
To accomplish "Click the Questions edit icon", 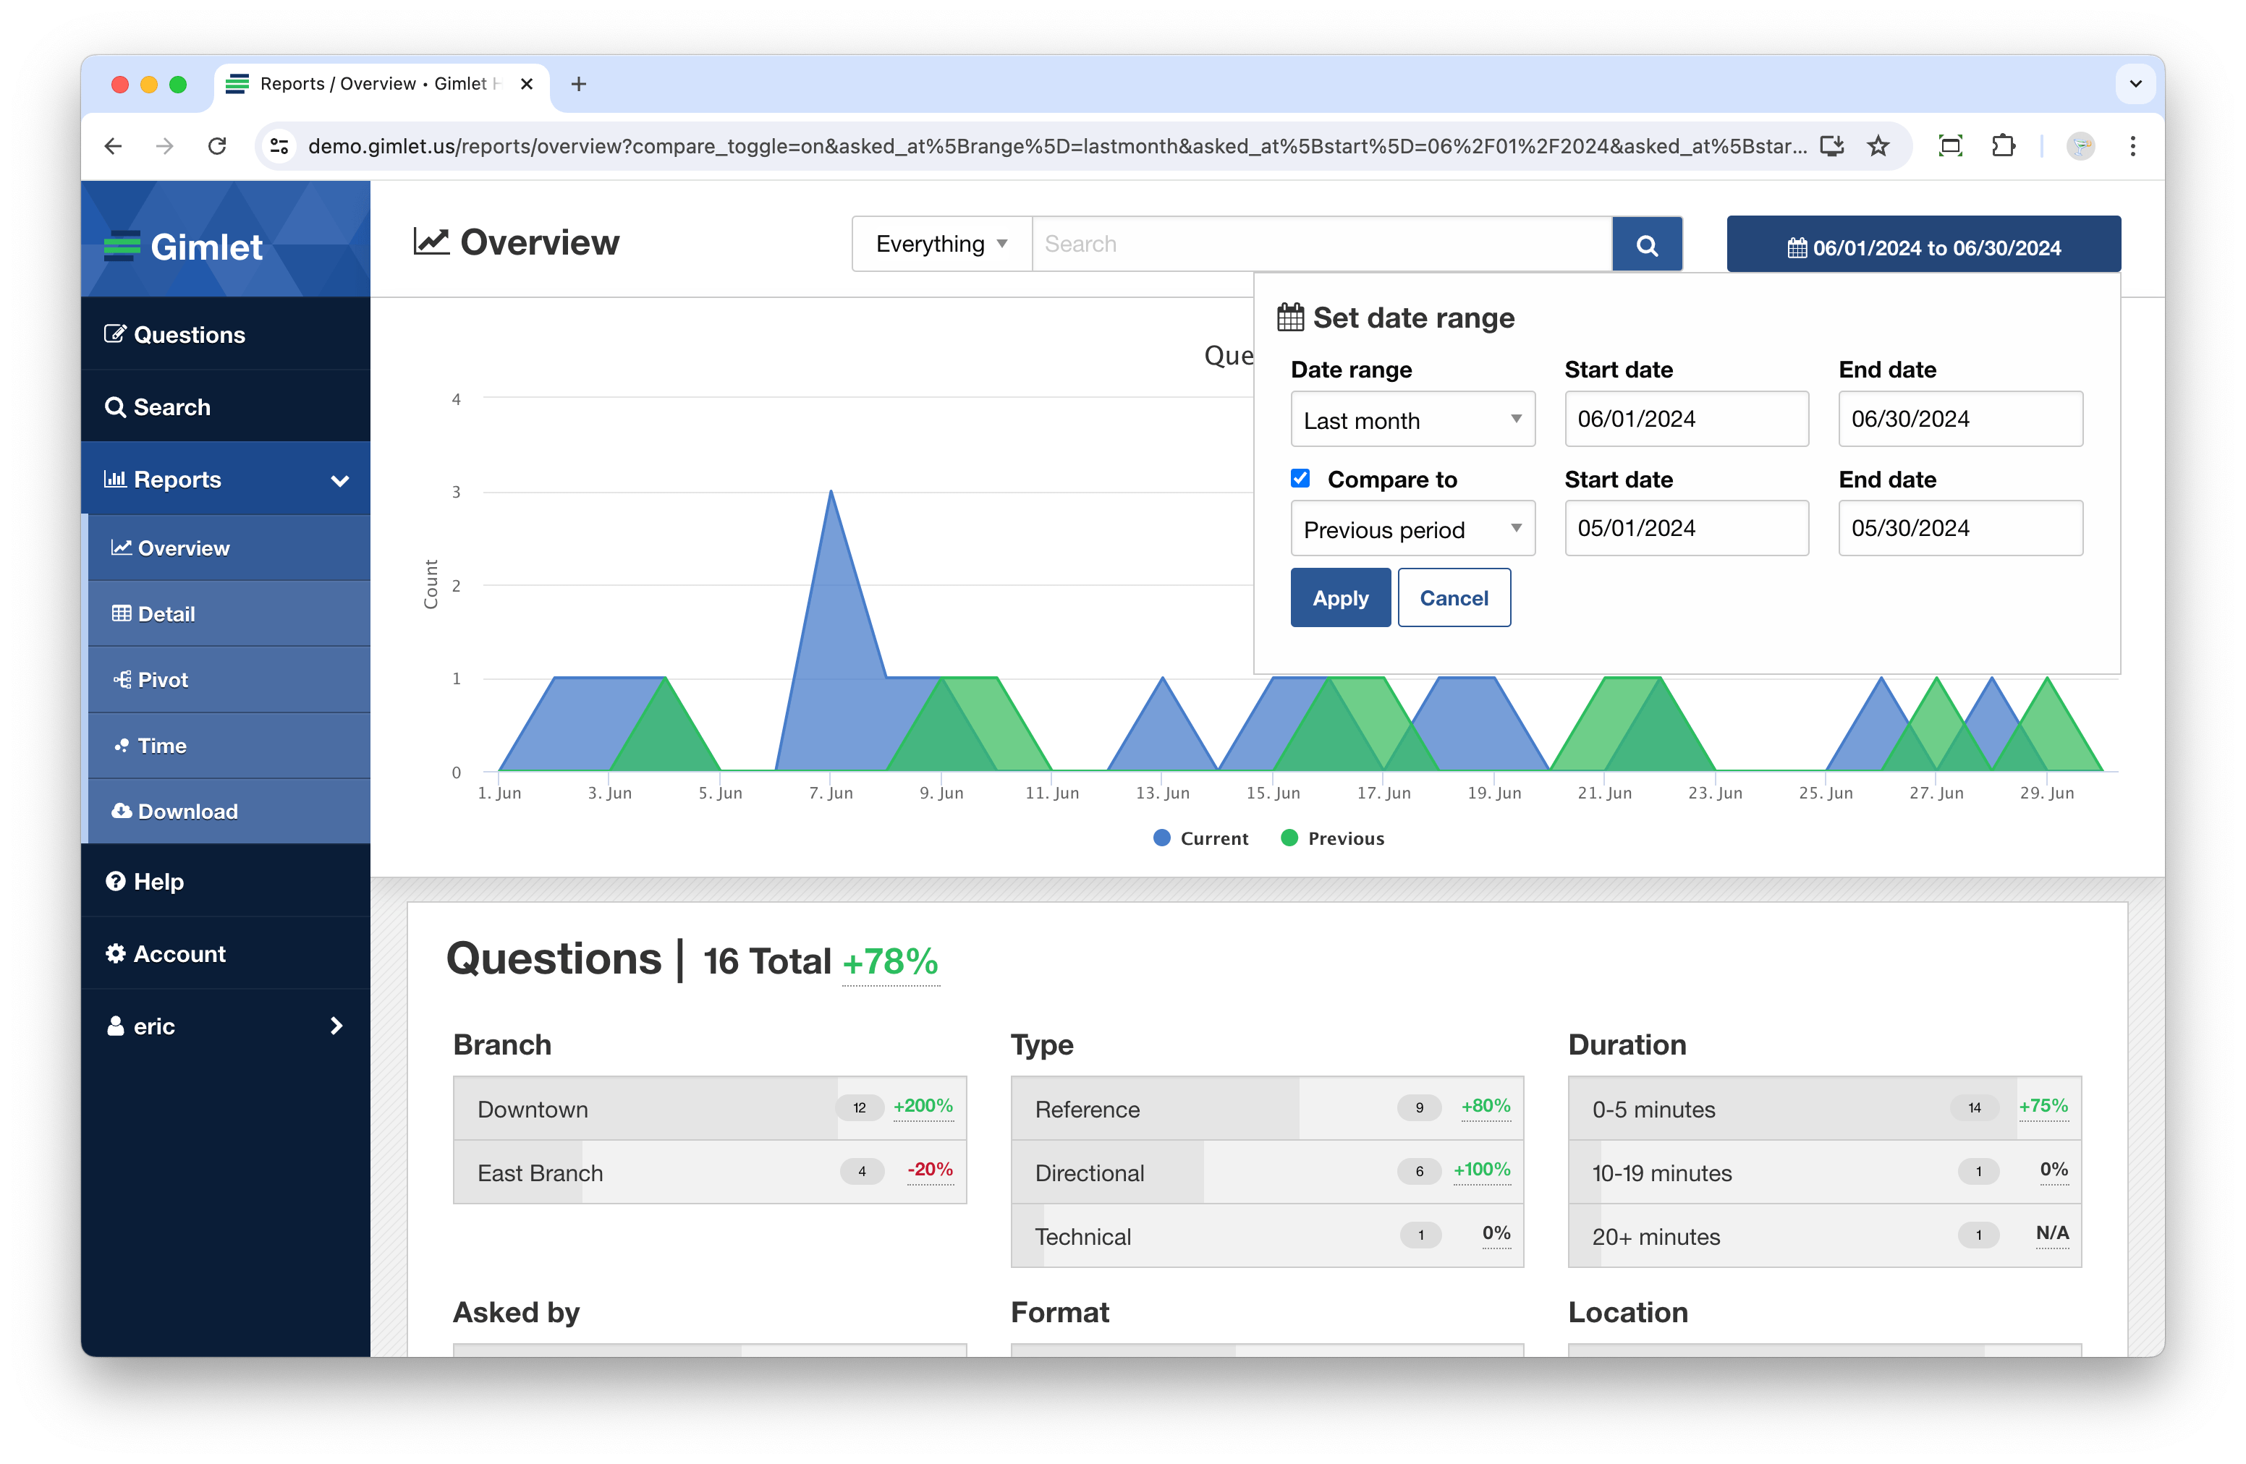I will click(115, 334).
